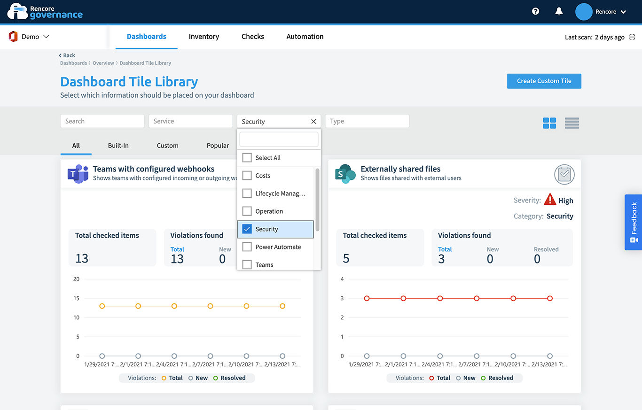The height and width of the screenshot is (410, 642).
Task: Select the All tiles tab
Action: point(76,146)
